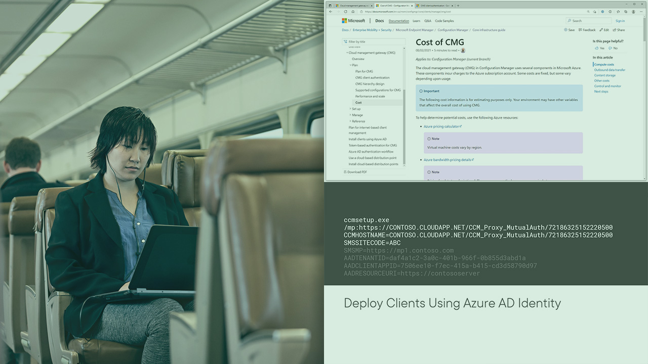The height and width of the screenshot is (364, 648).
Task: Rate the page not helpful with No
Action: (x=613, y=48)
